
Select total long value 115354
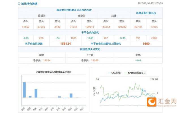[x=106, y=27]
